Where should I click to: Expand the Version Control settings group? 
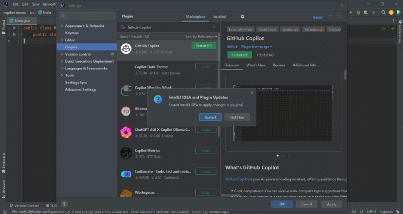(x=62, y=54)
